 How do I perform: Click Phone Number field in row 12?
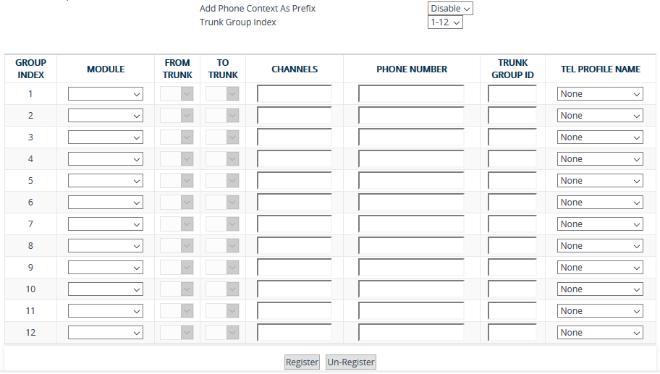[411, 333]
